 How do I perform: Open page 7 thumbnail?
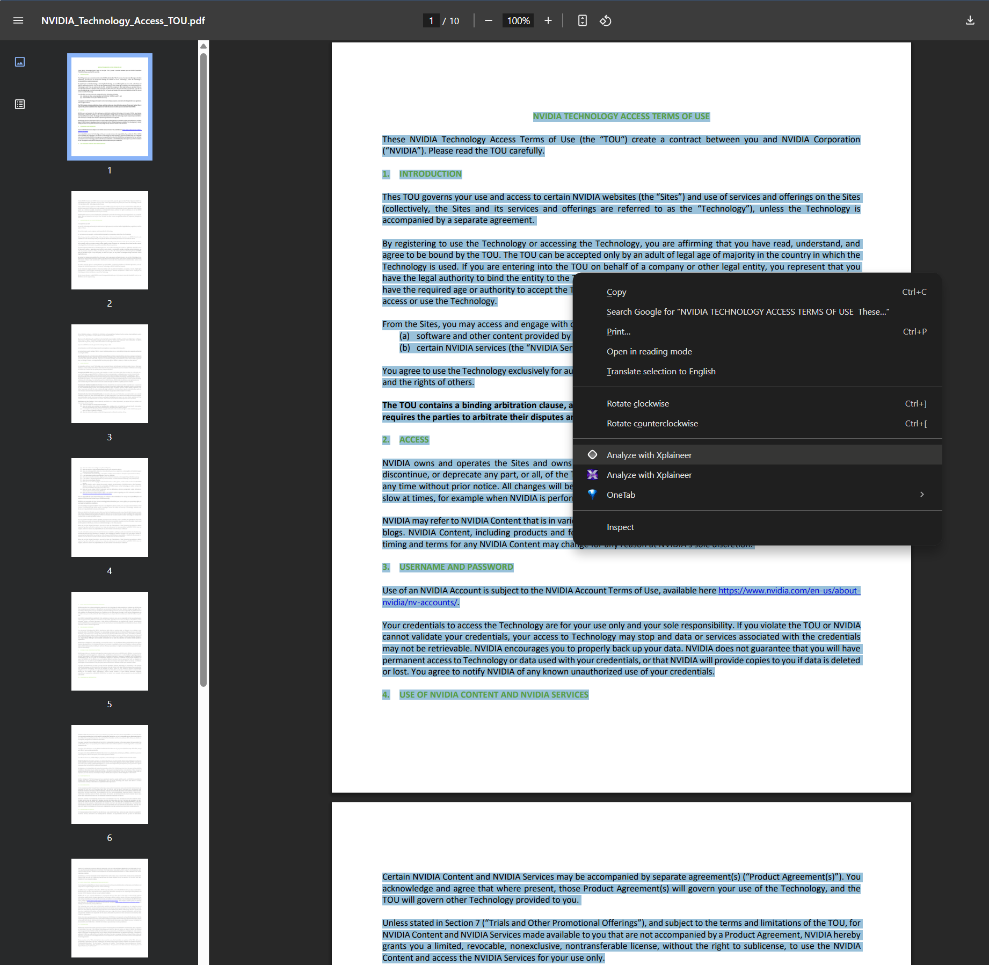click(x=110, y=908)
